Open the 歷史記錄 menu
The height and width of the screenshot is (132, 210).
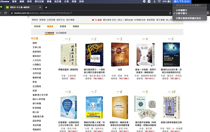pyautogui.click(x=39, y=1)
